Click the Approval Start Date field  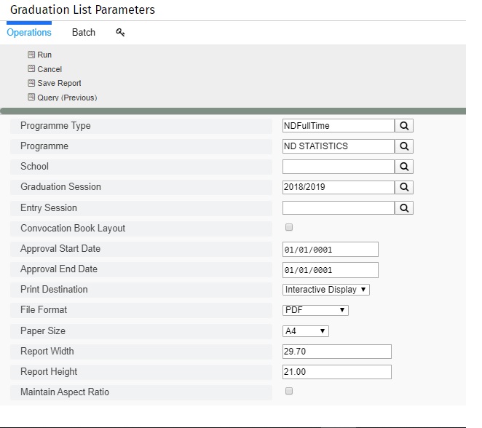[331, 250]
